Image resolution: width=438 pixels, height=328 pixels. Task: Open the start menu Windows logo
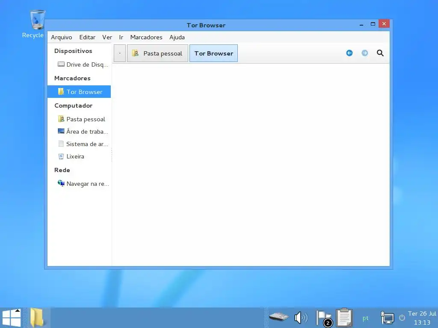(x=12, y=318)
